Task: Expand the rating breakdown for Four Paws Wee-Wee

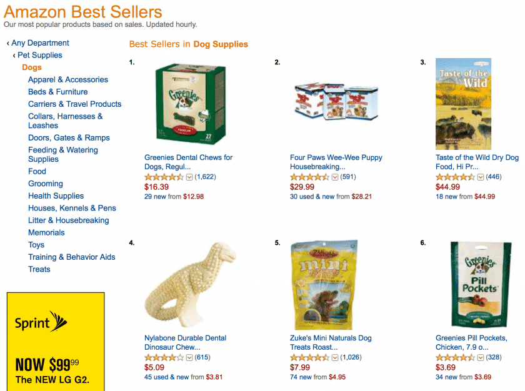Action: click(x=335, y=177)
